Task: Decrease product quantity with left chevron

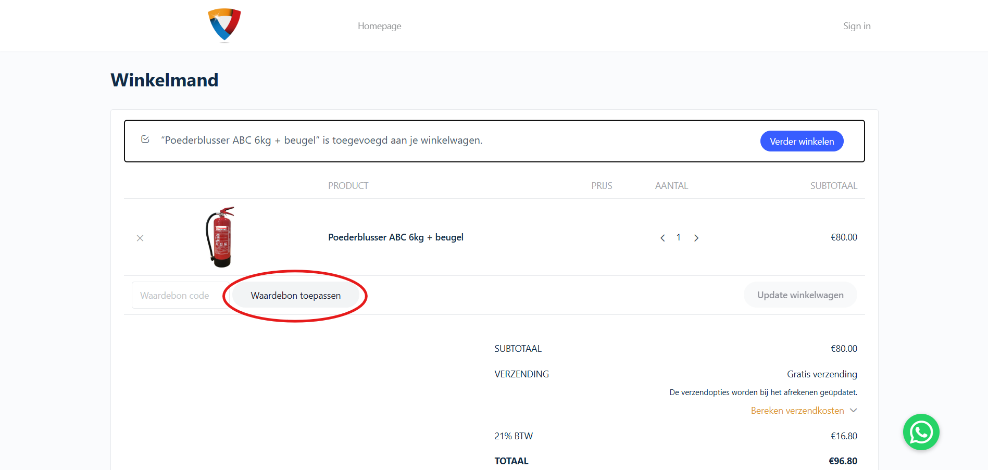Action: pyautogui.click(x=662, y=238)
